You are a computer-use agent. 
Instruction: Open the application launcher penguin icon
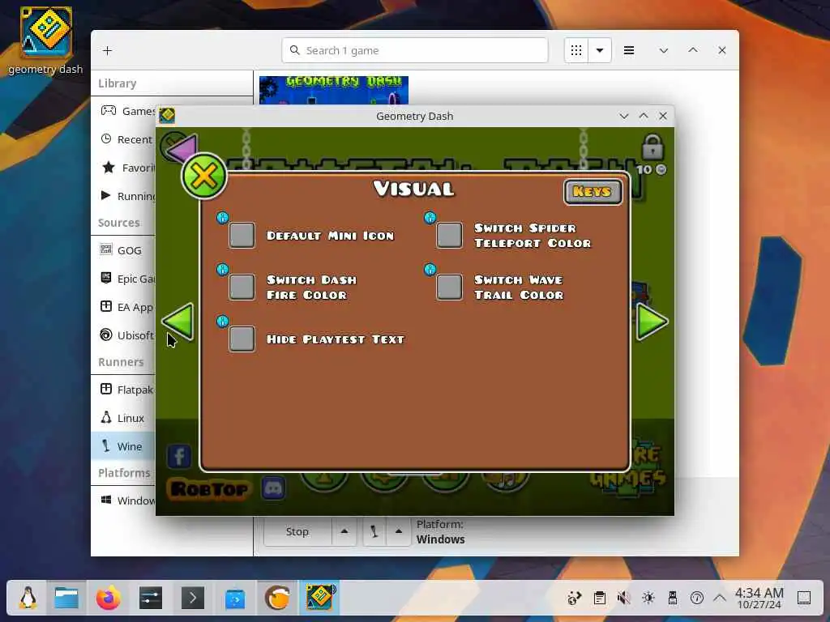pyautogui.click(x=28, y=599)
